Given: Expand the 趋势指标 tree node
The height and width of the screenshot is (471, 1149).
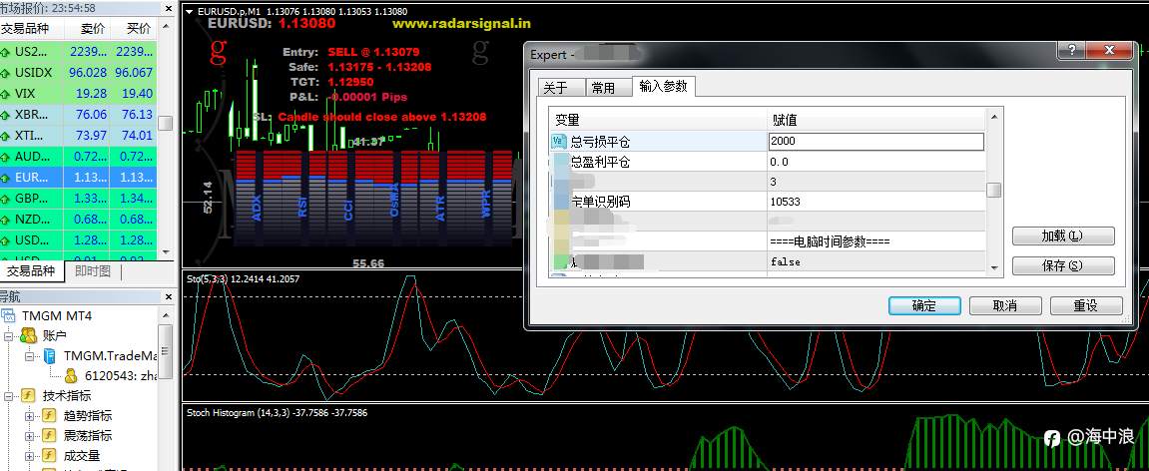Looking at the screenshot, I should click(x=30, y=416).
